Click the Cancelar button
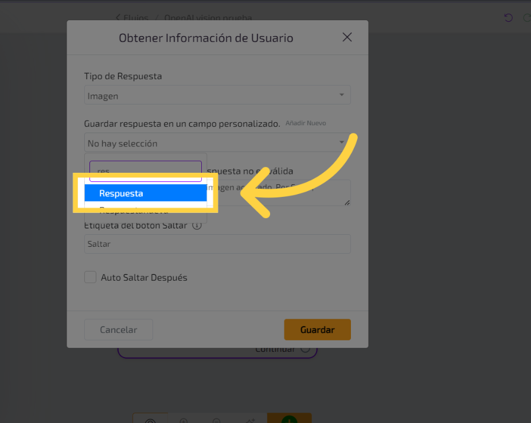 click(x=119, y=329)
